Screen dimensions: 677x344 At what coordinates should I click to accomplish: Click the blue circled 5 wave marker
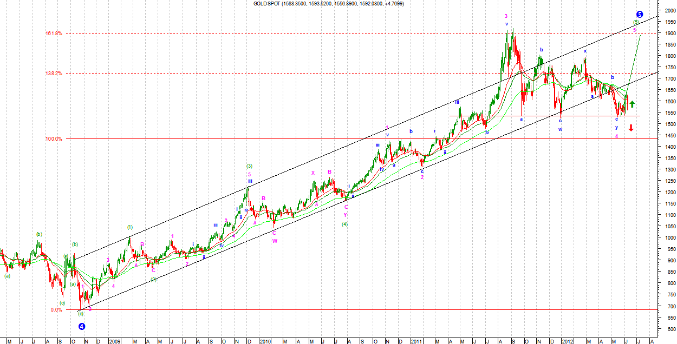coord(640,14)
